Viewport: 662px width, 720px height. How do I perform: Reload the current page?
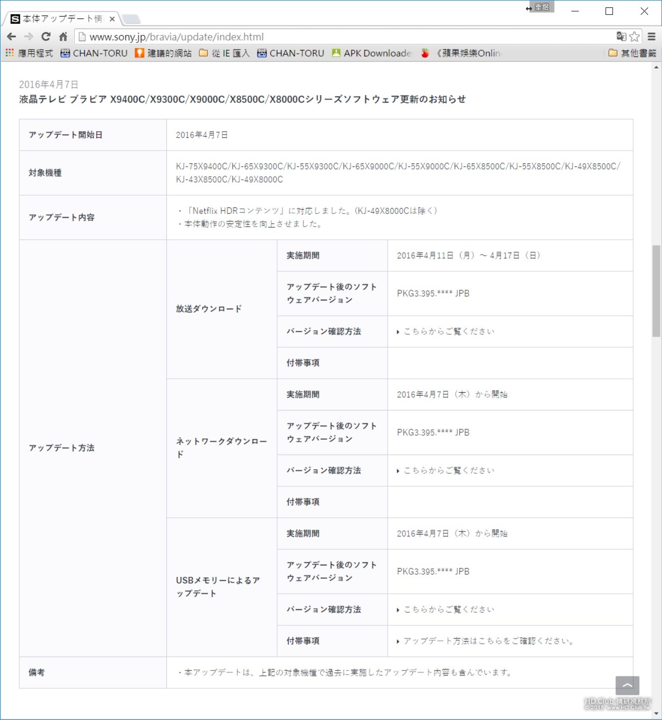pyautogui.click(x=46, y=37)
